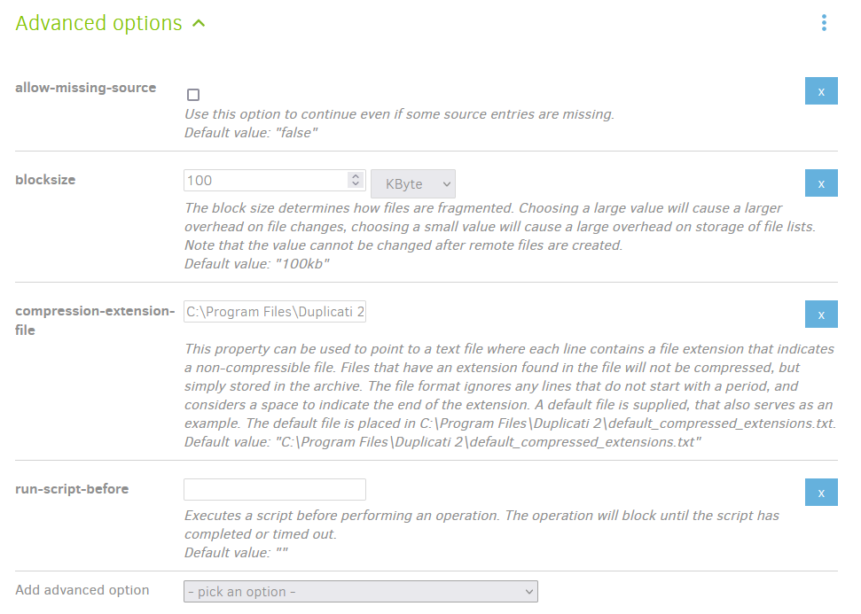
Task: Click the green chevron beside Advanced options
Action: click(200, 22)
